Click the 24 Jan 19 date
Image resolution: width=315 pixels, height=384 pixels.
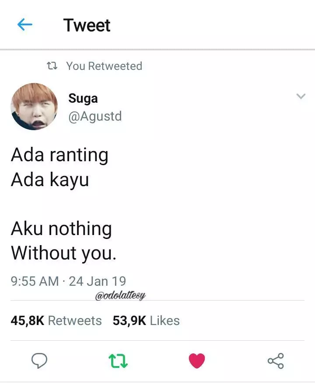(x=98, y=281)
